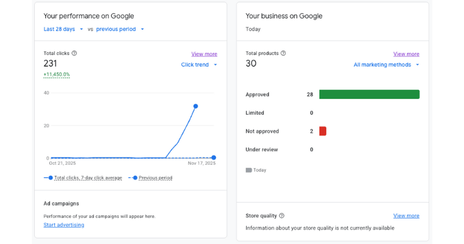The image size is (464, 244).
Task: Click the Start advertising link
Action: (63, 224)
